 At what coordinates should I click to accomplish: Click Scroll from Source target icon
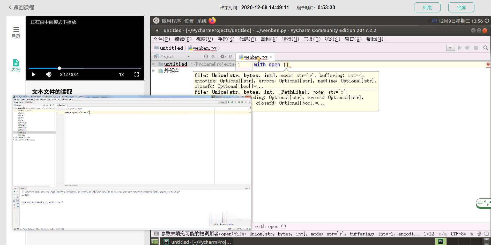[x=206, y=56]
